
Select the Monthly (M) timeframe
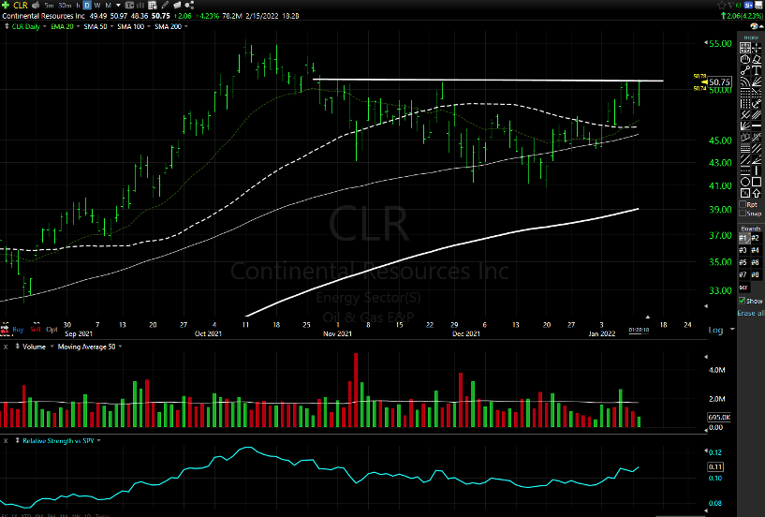(x=108, y=6)
